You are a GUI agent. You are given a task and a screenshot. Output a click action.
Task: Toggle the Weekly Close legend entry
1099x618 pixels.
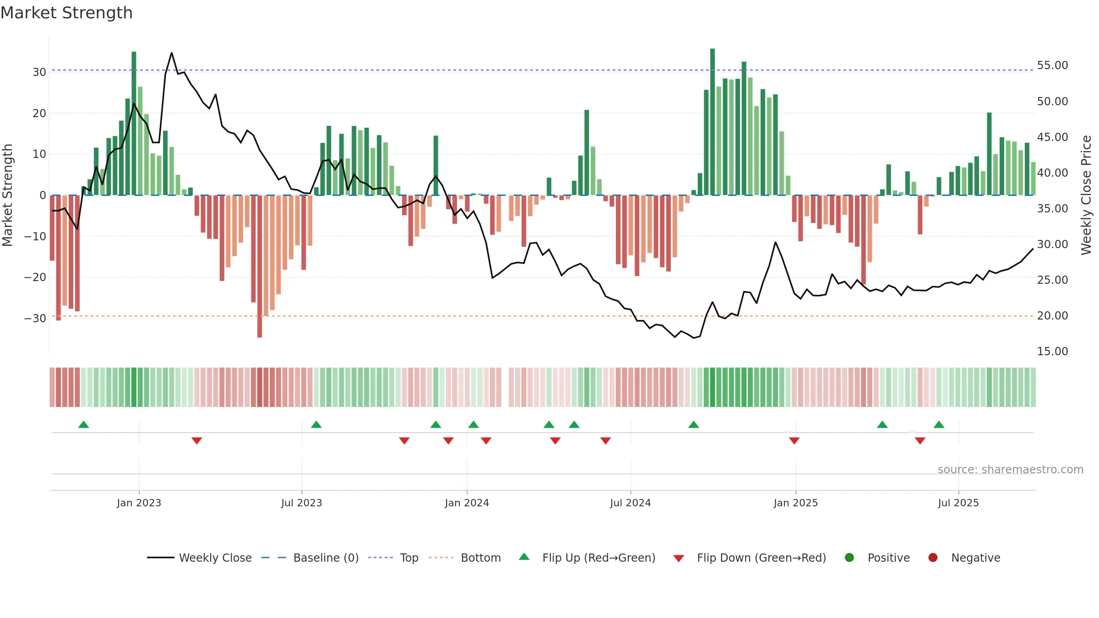pyautogui.click(x=200, y=558)
